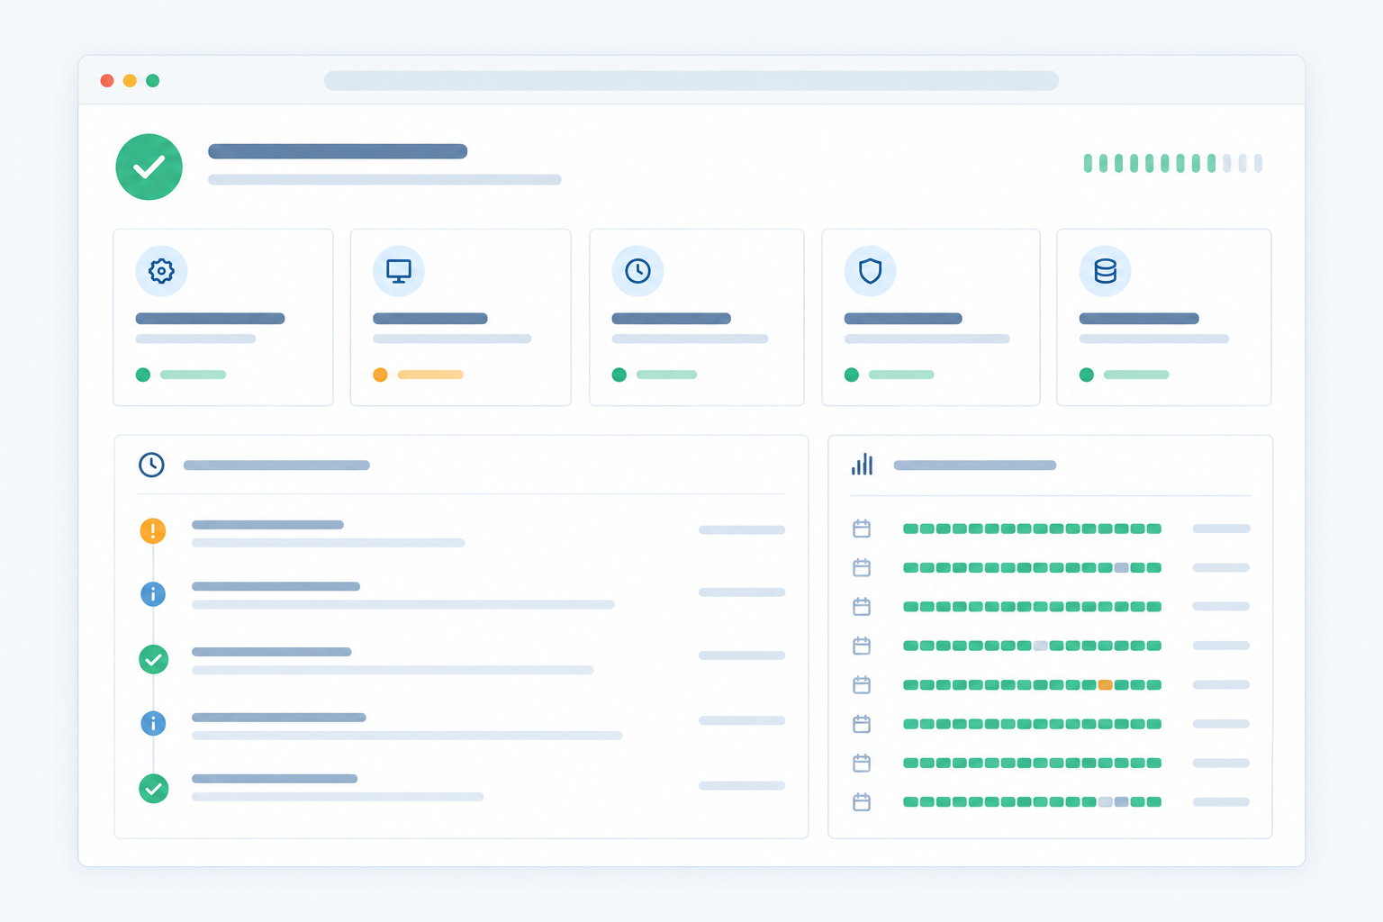Click the clock icon in the status cards row

pos(637,271)
